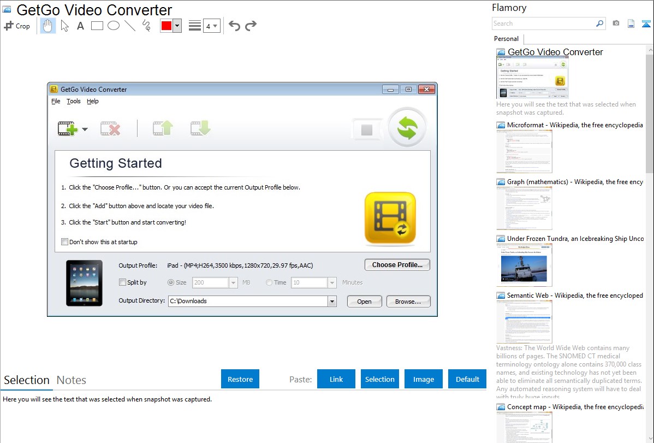
Task: Open Microformat - Wikipedia snapshot title
Action: pyautogui.click(x=575, y=125)
